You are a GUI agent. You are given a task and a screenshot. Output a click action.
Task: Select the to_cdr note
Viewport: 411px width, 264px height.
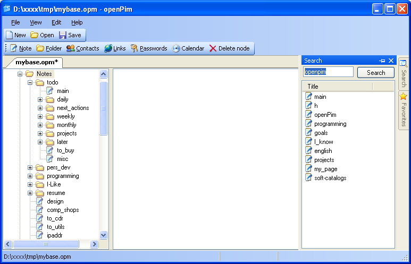(x=55, y=218)
